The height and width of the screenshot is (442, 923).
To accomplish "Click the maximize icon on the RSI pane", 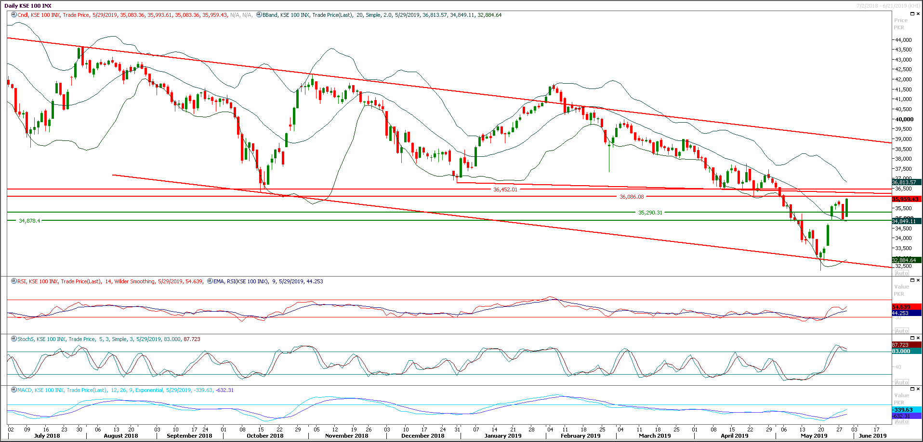I will (912, 280).
